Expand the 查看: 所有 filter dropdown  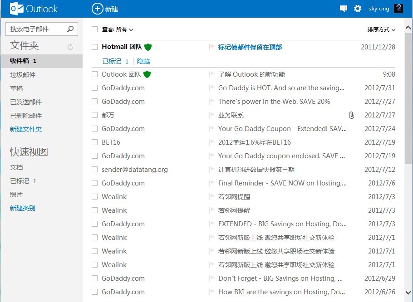click(x=118, y=29)
